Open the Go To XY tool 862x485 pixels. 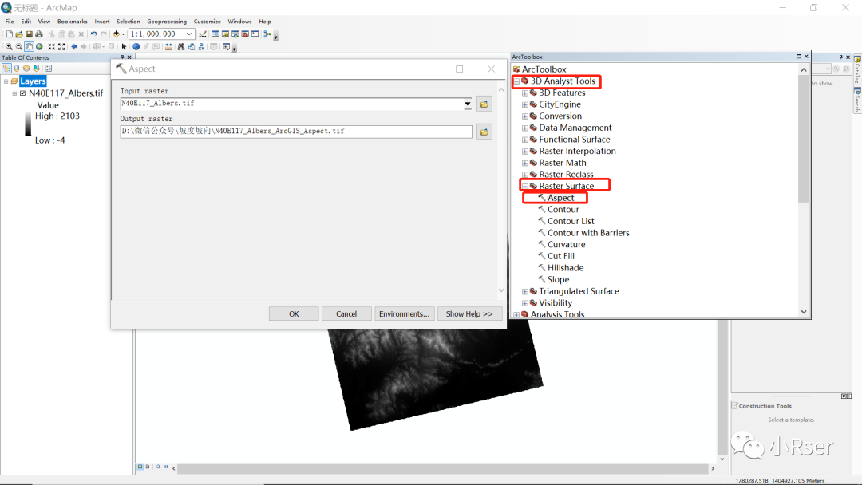(x=201, y=47)
